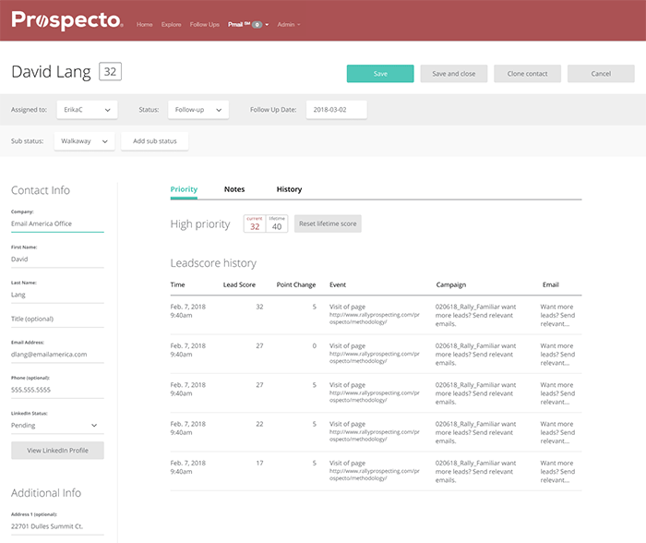Click the campaign text in lead score 22 row
This screenshot has height=543, width=646.
[475, 432]
